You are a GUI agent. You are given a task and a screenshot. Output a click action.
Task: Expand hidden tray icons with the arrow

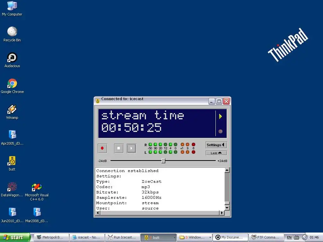point(305,237)
